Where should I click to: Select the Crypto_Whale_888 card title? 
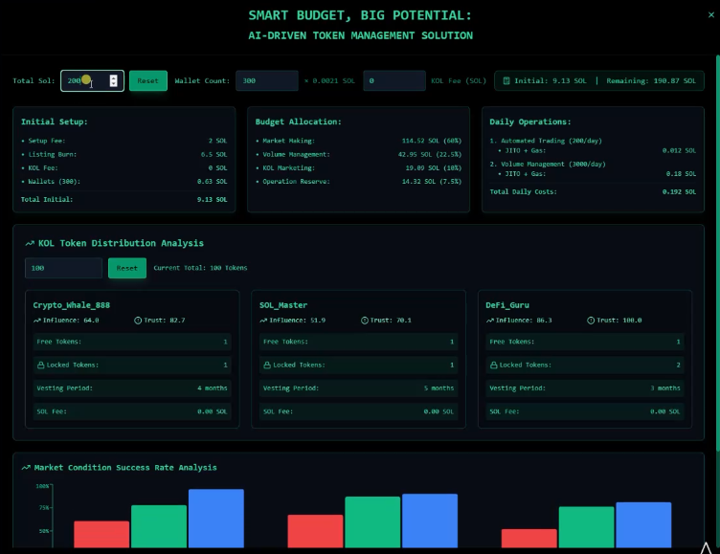(71, 305)
